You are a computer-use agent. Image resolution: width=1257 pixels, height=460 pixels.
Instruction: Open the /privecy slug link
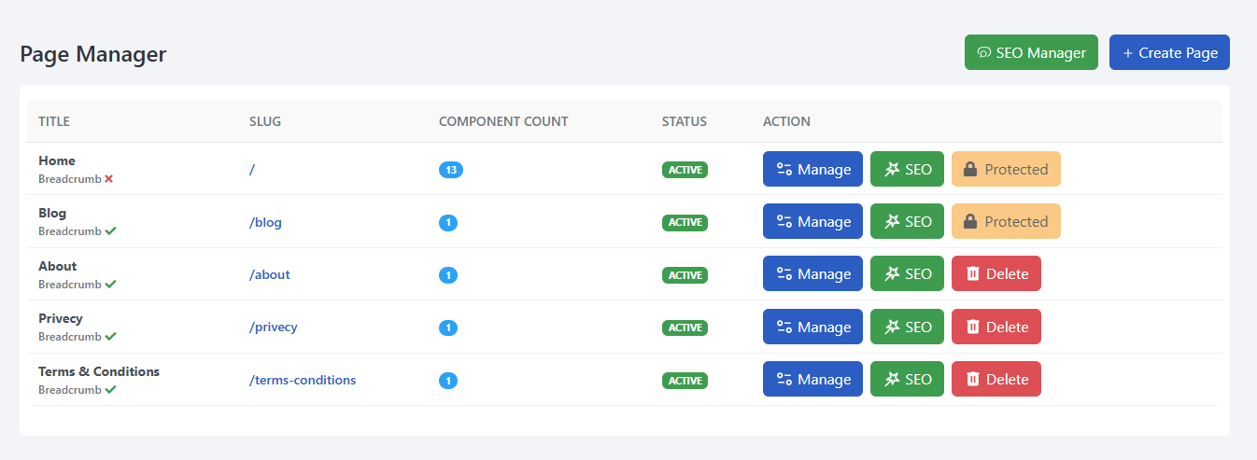273,328
